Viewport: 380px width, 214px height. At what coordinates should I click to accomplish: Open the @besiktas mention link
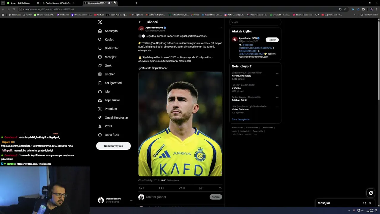click(248, 45)
